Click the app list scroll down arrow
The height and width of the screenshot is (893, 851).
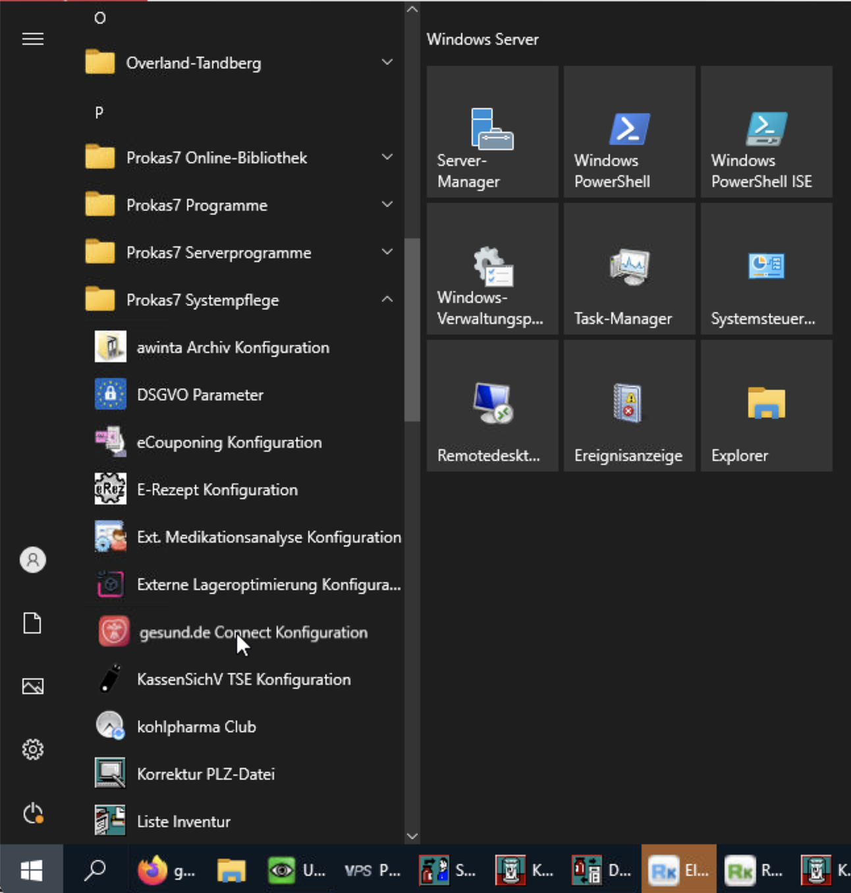pyautogui.click(x=412, y=836)
